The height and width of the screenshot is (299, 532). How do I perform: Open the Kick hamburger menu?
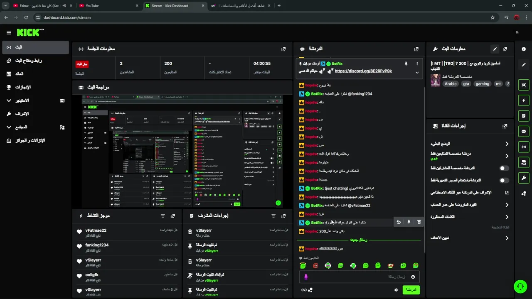click(x=9, y=32)
